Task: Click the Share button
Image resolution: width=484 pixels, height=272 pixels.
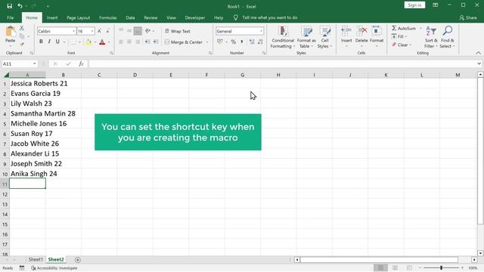Action: (x=468, y=18)
